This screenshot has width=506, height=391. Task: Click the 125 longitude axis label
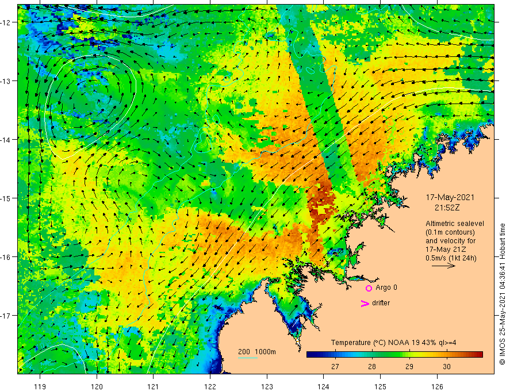pos(380,386)
